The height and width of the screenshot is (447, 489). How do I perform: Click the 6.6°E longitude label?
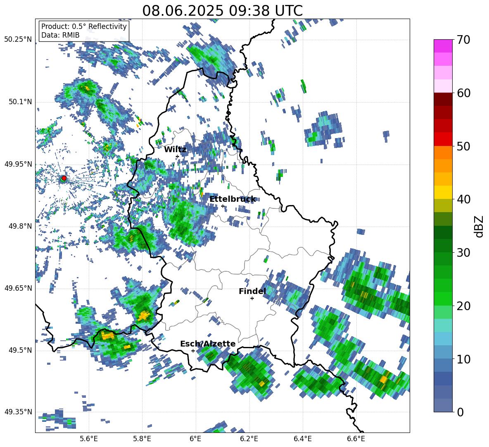356,439
